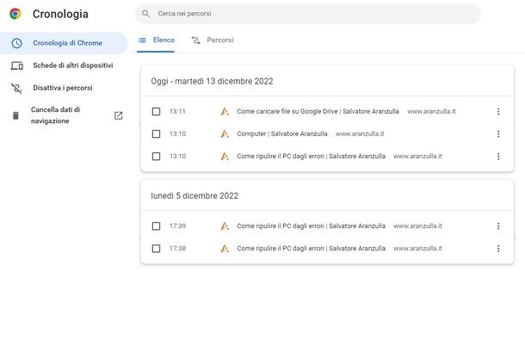The image size is (525, 353).
Task: Click the clock icon for Cronologia di Chrome
Action: tap(16, 43)
